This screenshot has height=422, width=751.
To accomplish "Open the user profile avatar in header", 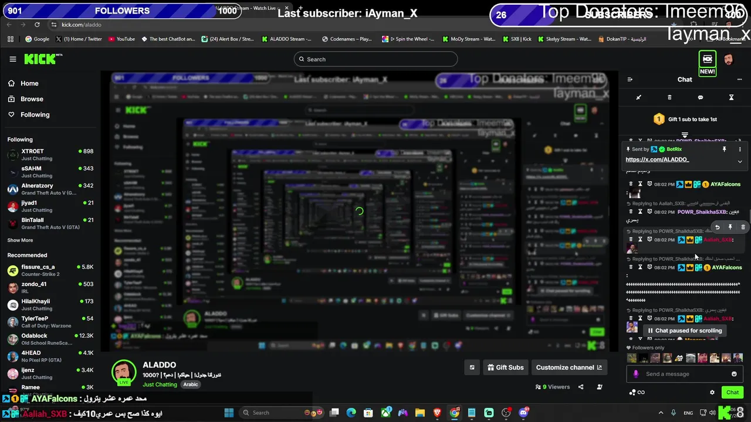I will click(x=728, y=59).
